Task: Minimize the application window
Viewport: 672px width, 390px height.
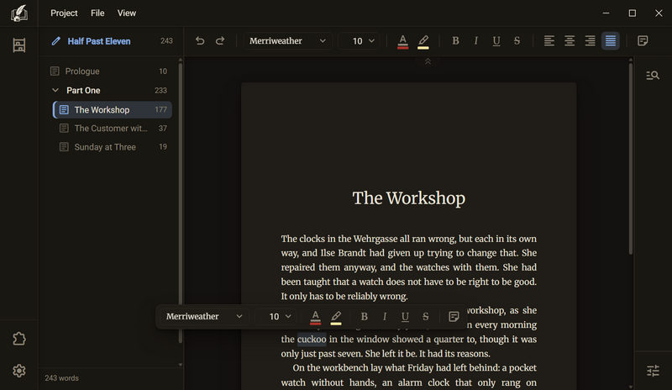Action: click(x=606, y=13)
